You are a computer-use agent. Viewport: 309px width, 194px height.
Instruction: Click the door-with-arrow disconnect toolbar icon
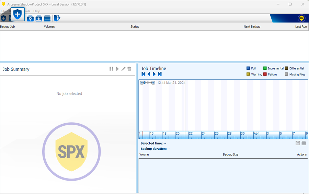coord(57,18)
